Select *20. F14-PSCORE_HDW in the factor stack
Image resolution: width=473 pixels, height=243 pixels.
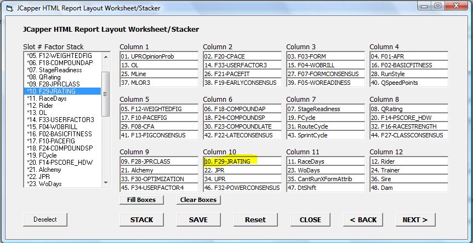coord(62,163)
